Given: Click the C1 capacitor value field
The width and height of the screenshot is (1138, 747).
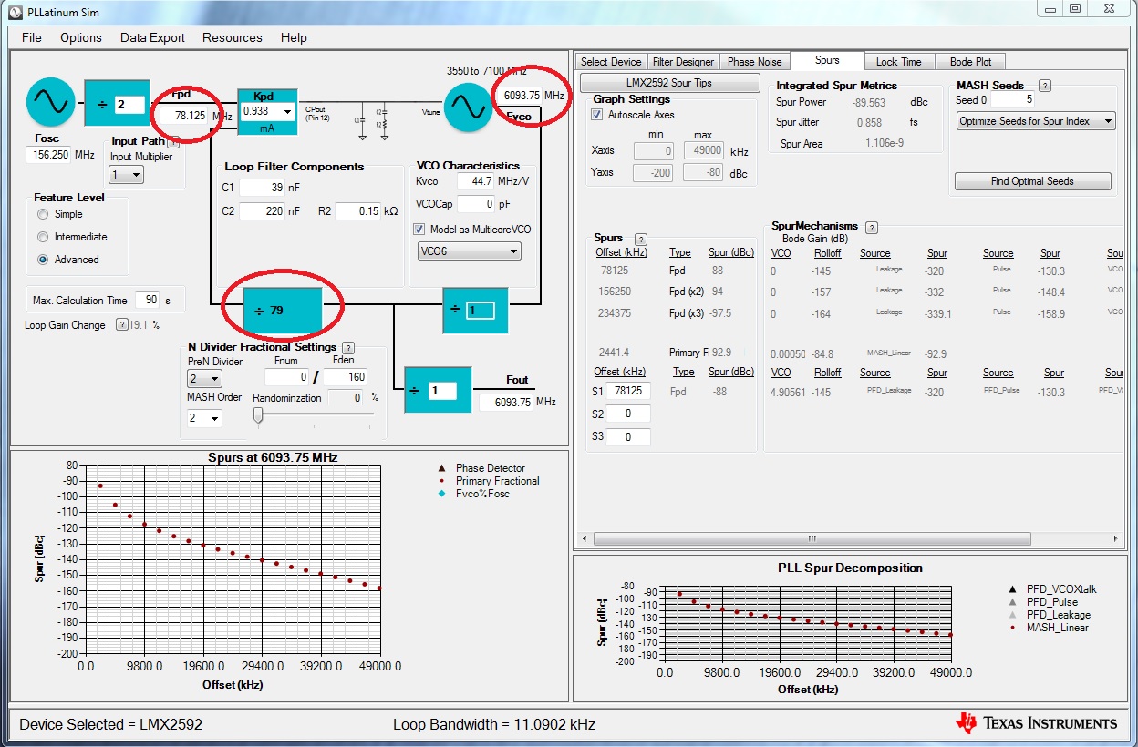Looking at the screenshot, I should (x=261, y=187).
